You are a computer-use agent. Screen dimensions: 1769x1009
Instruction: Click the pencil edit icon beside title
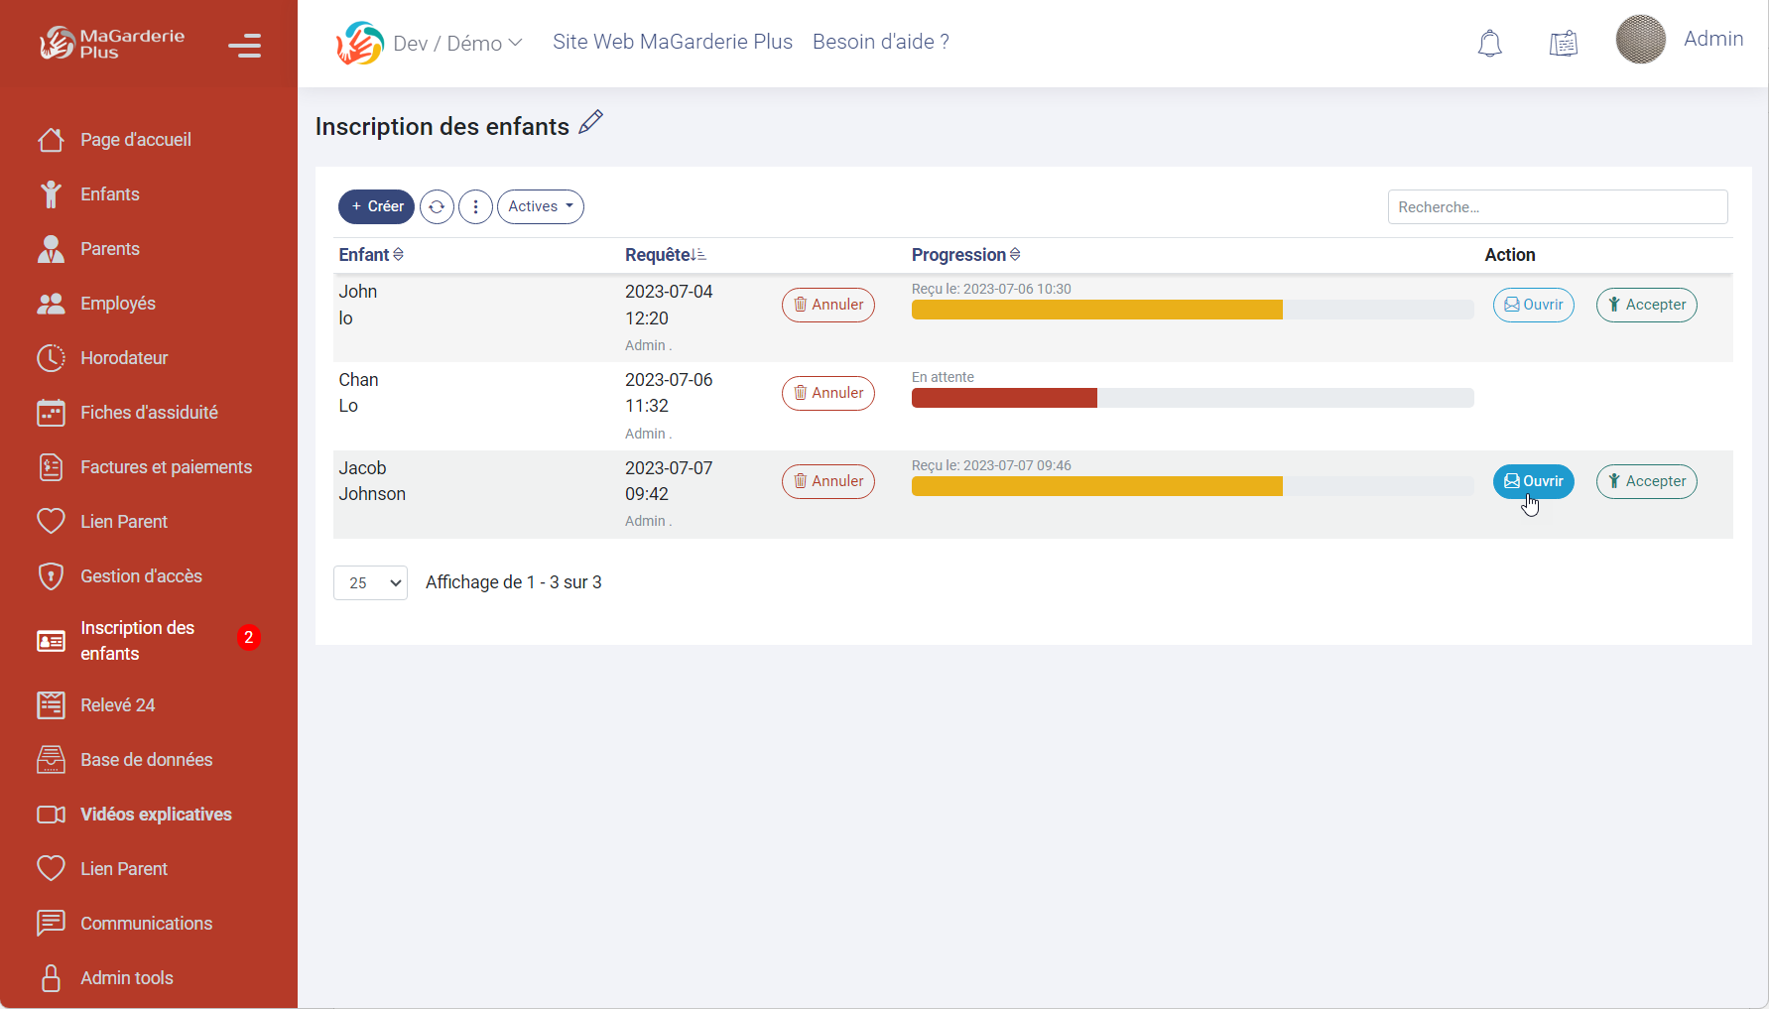[x=591, y=122]
